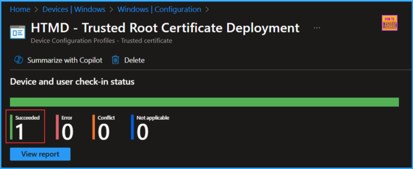This screenshot has height=169, width=413.
Task: Click the profile title text
Action: click(165, 28)
